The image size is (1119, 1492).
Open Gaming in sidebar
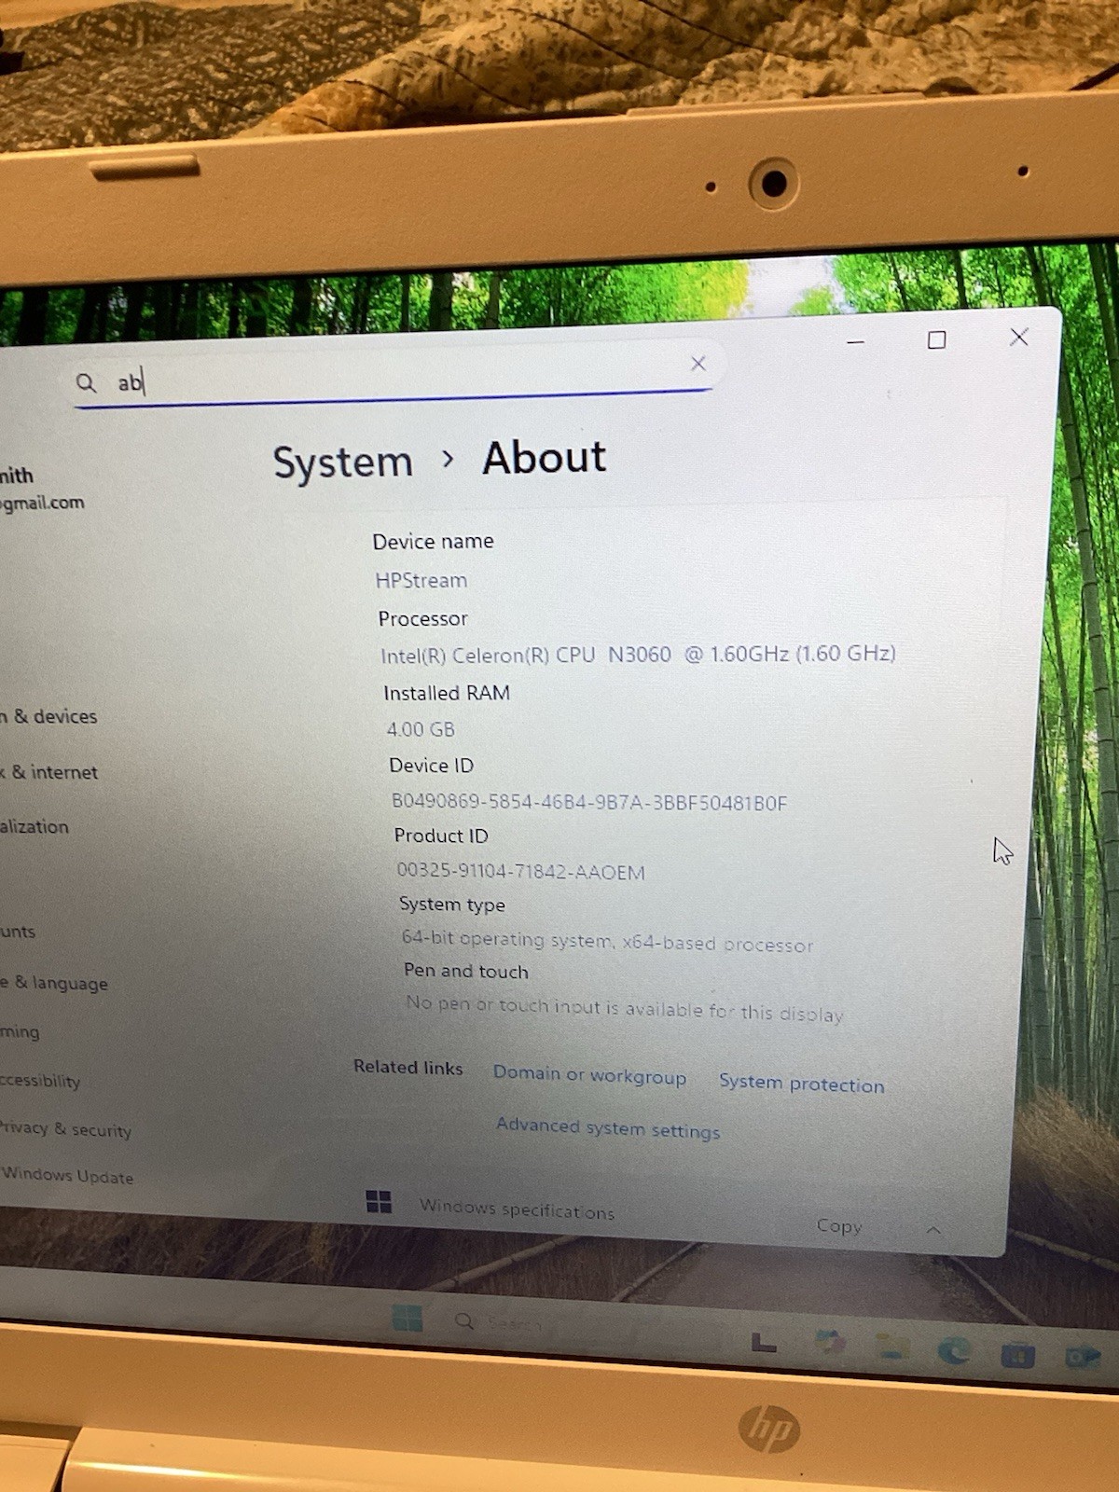[20, 1031]
